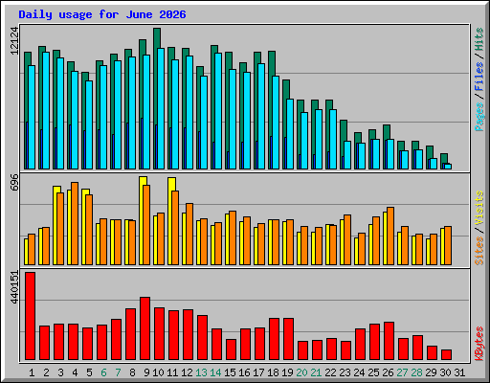
Task: Click day 31 on the x-axis
Action: pos(459,372)
